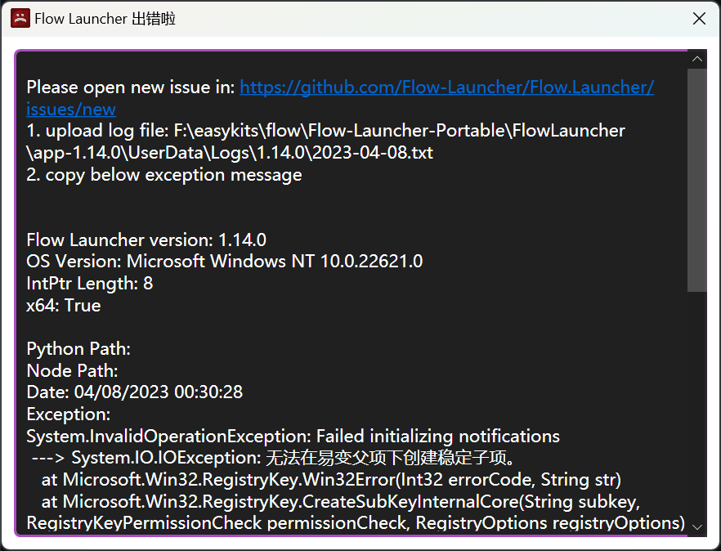Viewport: 721px width, 551px height.
Task: Close the error dialog window
Action: point(699,18)
